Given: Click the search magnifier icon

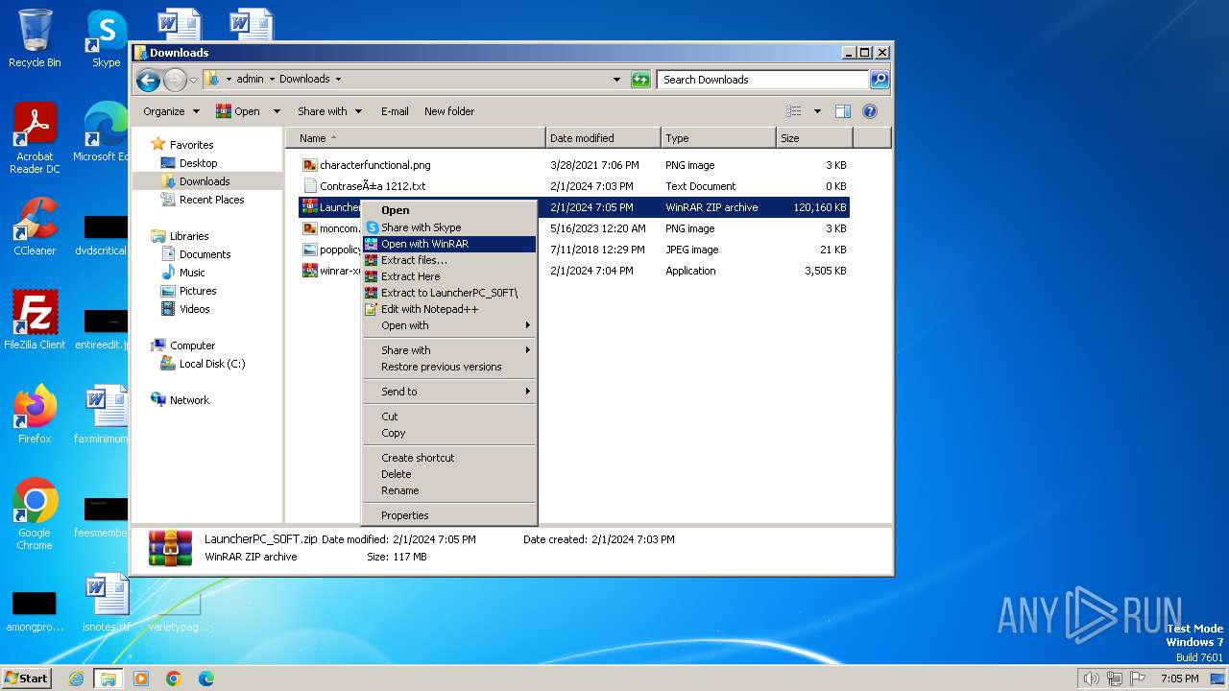Looking at the screenshot, I should click(879, 80).
